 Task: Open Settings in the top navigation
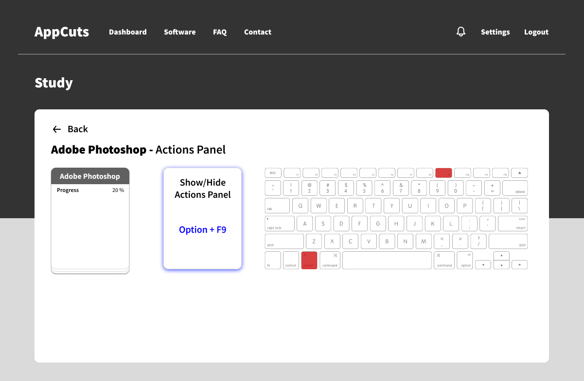coord(496,32)
